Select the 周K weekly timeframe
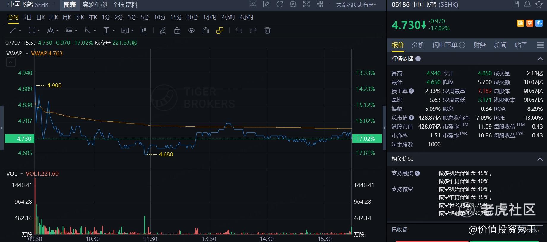 point(54,17)
